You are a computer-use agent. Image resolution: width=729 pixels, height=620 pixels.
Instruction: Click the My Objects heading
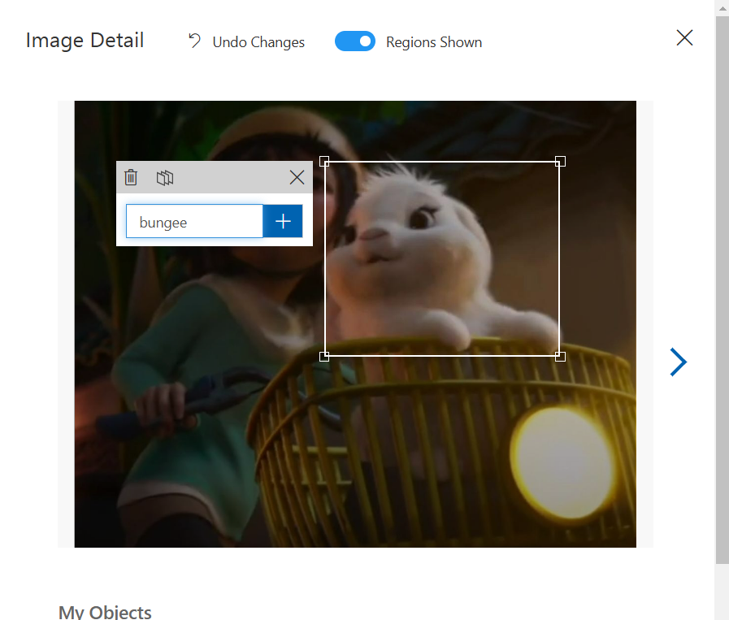pos(105,612)
